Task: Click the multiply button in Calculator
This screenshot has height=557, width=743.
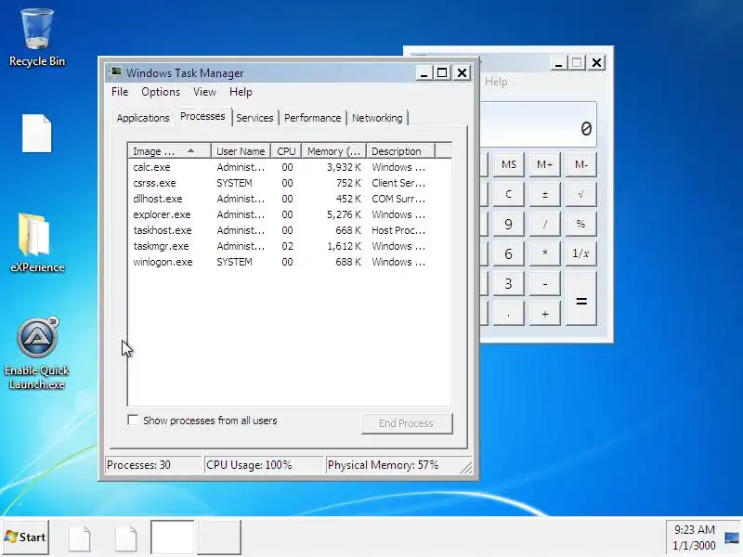Action: coord(545,253)
